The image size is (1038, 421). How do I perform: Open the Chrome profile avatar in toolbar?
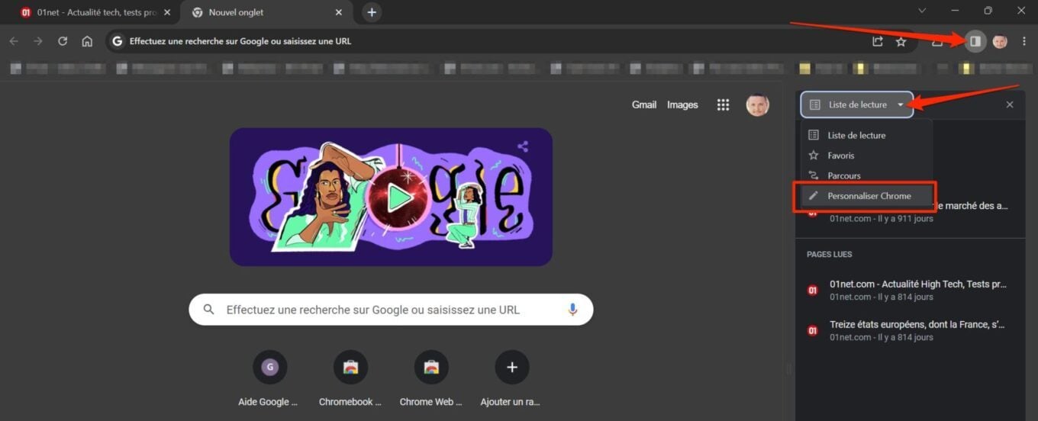point(1000,41)
